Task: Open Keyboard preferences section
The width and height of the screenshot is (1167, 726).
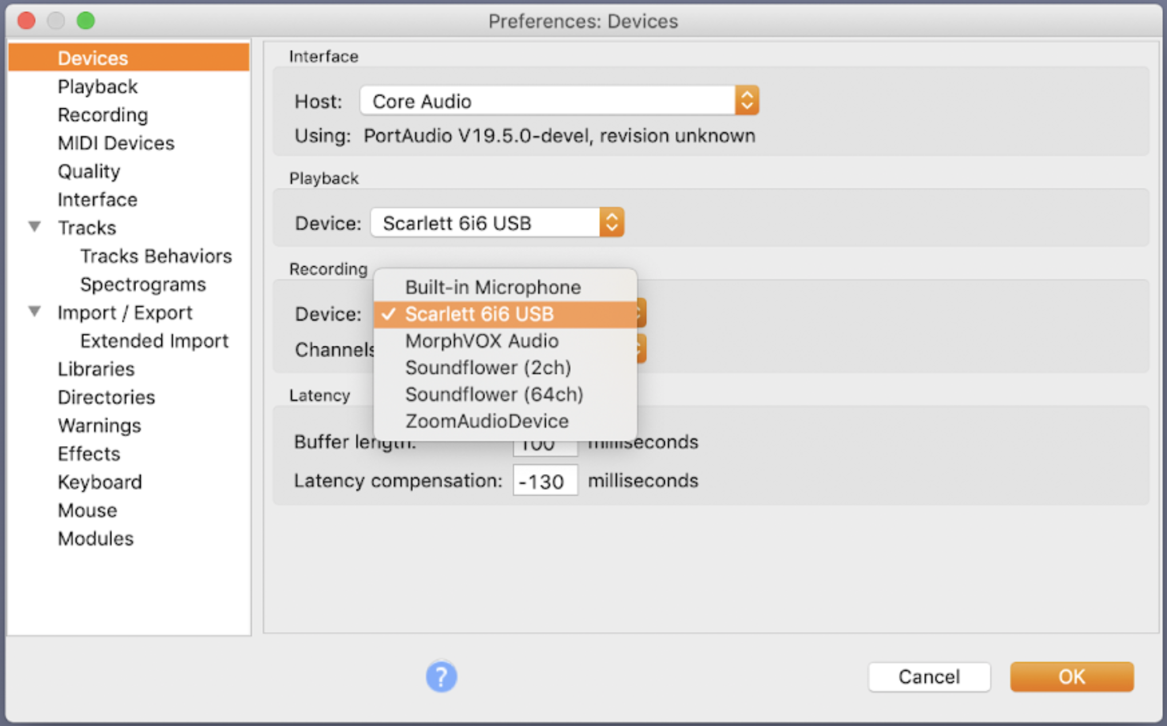Action: point(100,482)
